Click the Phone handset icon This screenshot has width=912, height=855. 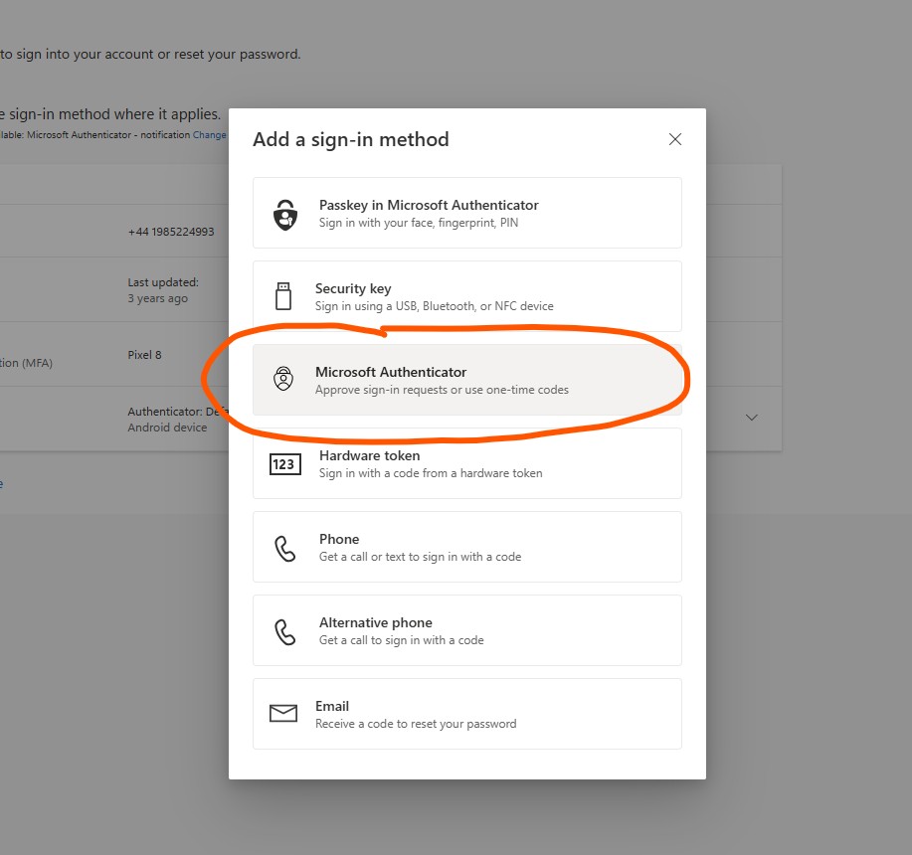285,548
